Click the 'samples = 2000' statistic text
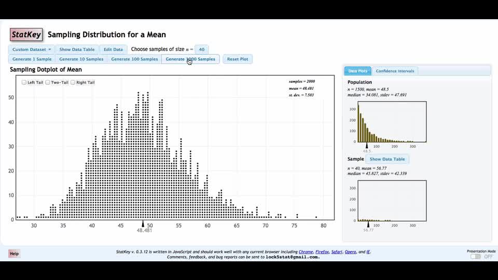 tap(302, 81)
